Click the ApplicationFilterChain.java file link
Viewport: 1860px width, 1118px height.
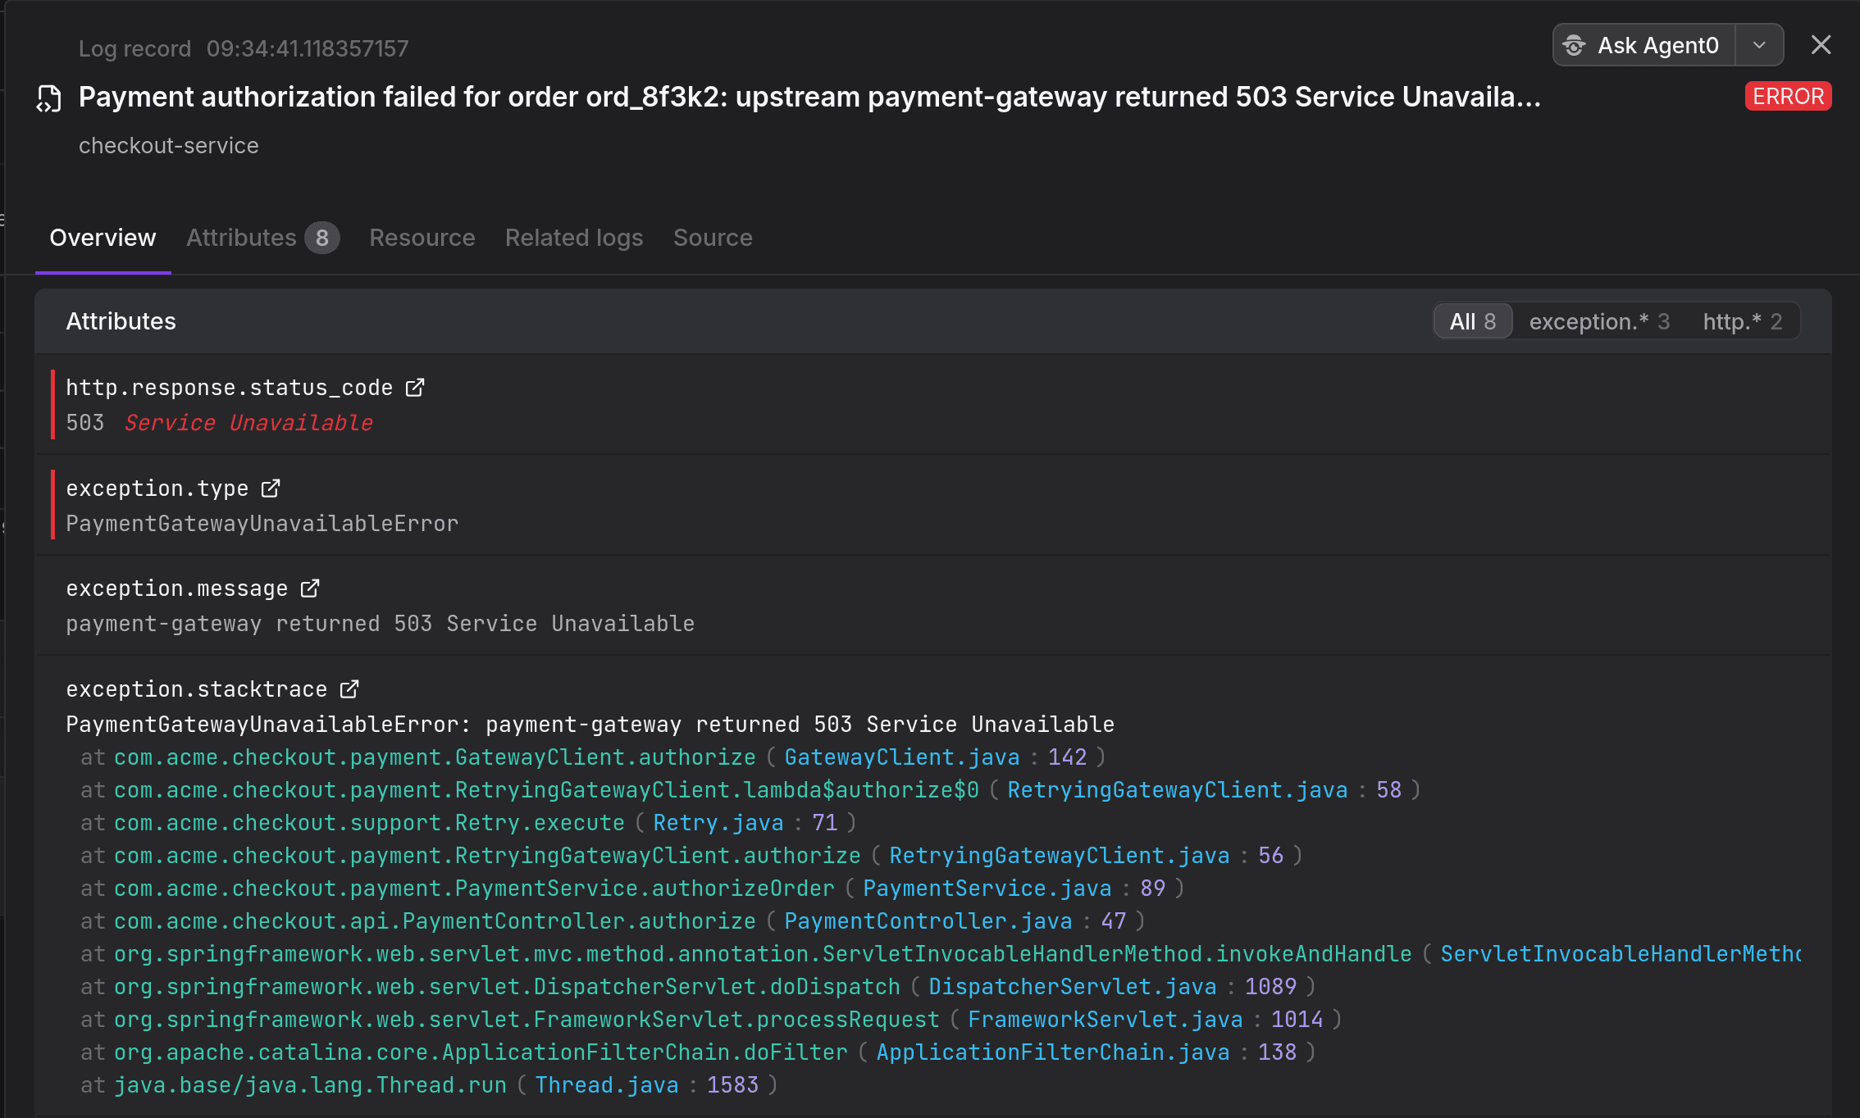[1053, 1052]
